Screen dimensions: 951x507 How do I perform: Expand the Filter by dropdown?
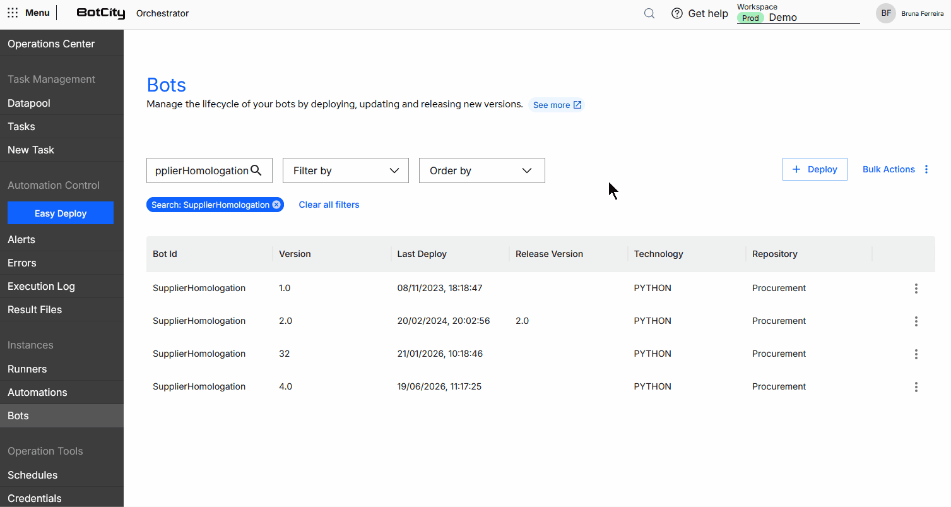(346, 170)
